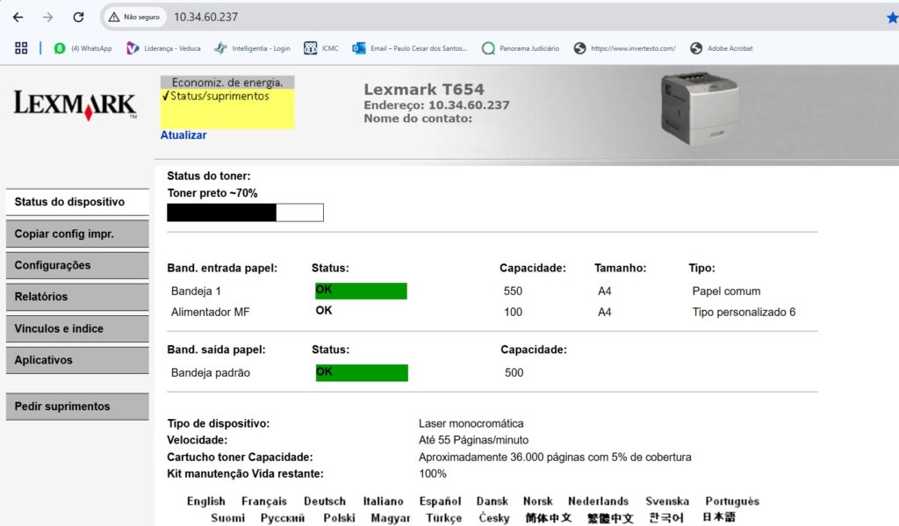This screenshot has height=526, width=899.
Task: Open Relatórios in the sidebar
Action: [x=77, y=297]
